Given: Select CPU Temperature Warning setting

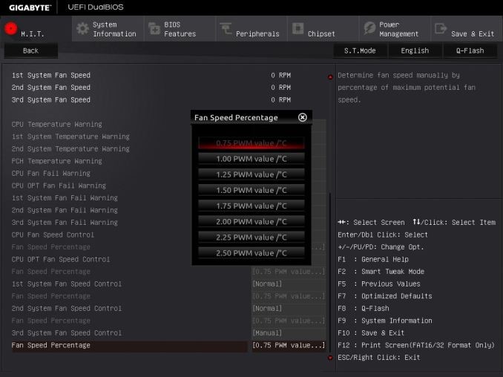Looking at the screenshot, I should 57,124.
